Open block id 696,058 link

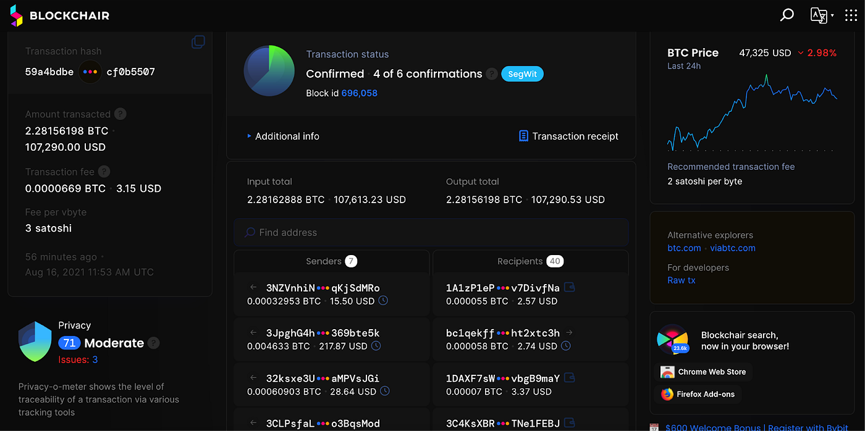click(x=359, y=93)
